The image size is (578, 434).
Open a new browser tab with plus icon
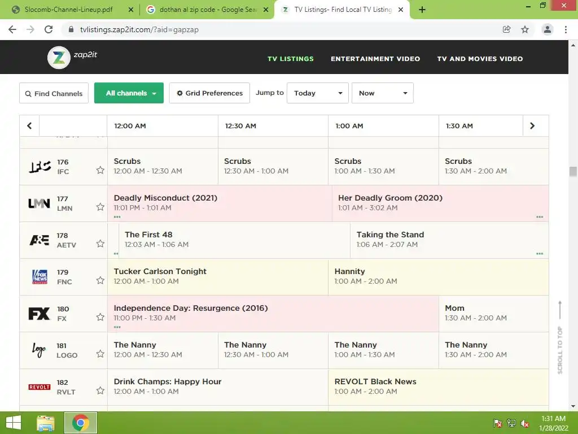pyautogui.click(x=422, y=10)
